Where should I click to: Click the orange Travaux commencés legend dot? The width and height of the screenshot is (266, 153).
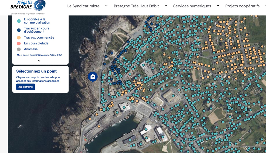[x=19, y=38]
